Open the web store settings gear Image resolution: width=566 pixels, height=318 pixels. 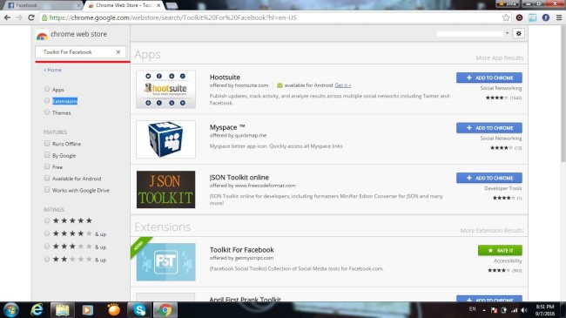[x=519, y=34]
